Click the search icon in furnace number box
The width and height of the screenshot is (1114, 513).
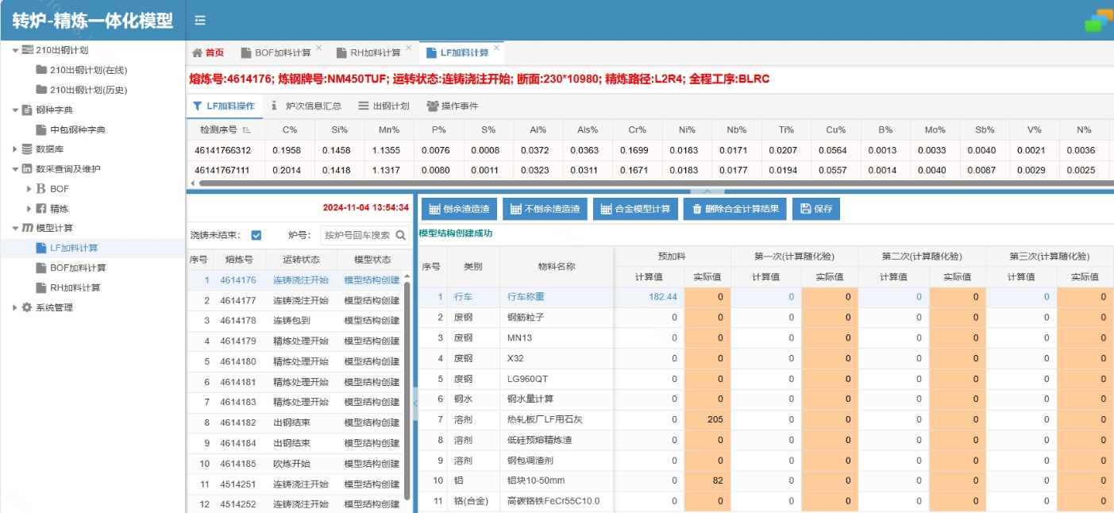click(x=401, y=235)
